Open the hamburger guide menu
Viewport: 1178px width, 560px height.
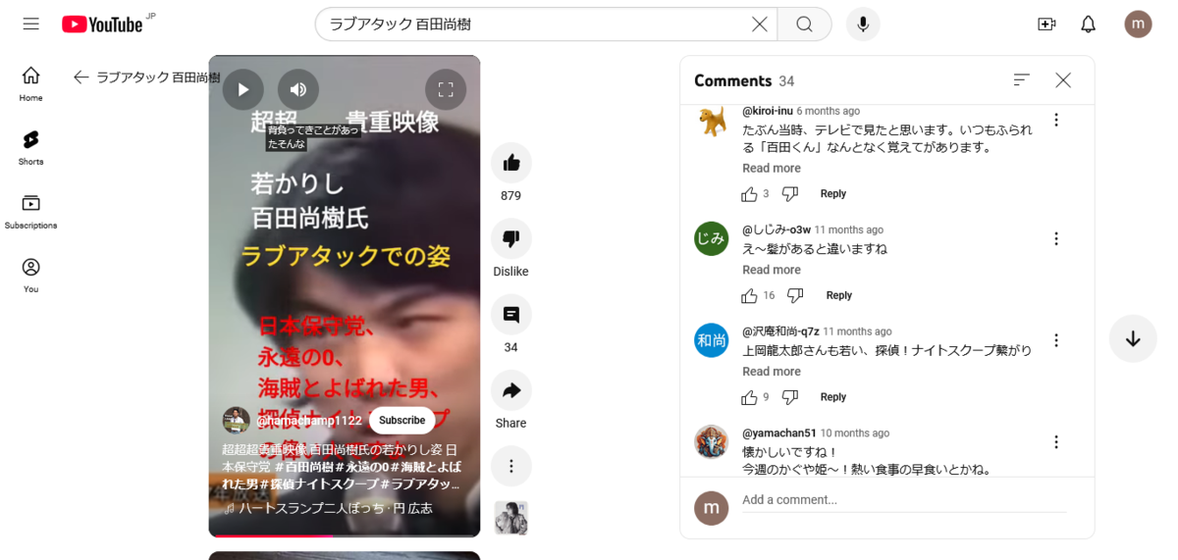tap(31, 25)
